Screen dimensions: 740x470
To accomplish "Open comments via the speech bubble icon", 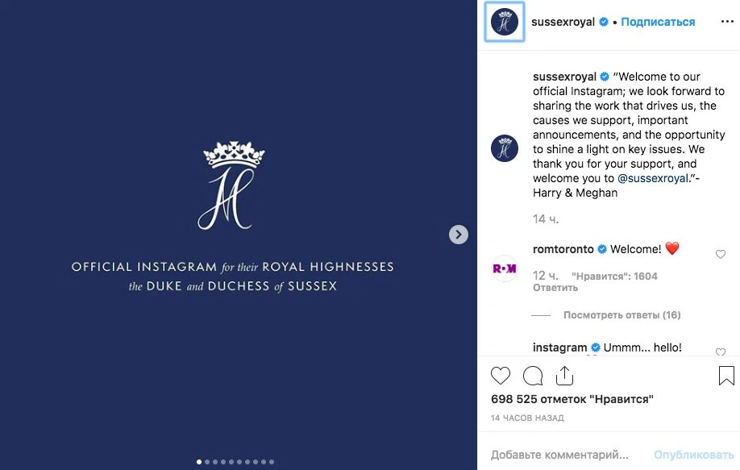I will coord(533,376).
